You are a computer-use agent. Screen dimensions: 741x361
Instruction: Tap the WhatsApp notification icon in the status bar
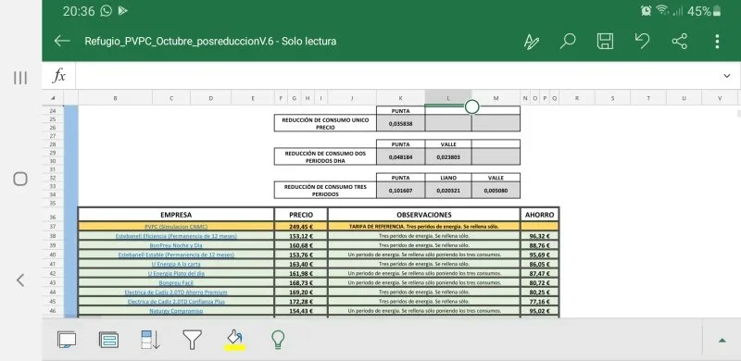pos(107,11)
